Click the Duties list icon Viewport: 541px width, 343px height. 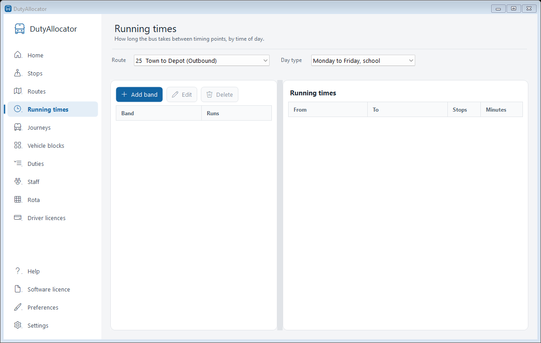click(18, 164)
